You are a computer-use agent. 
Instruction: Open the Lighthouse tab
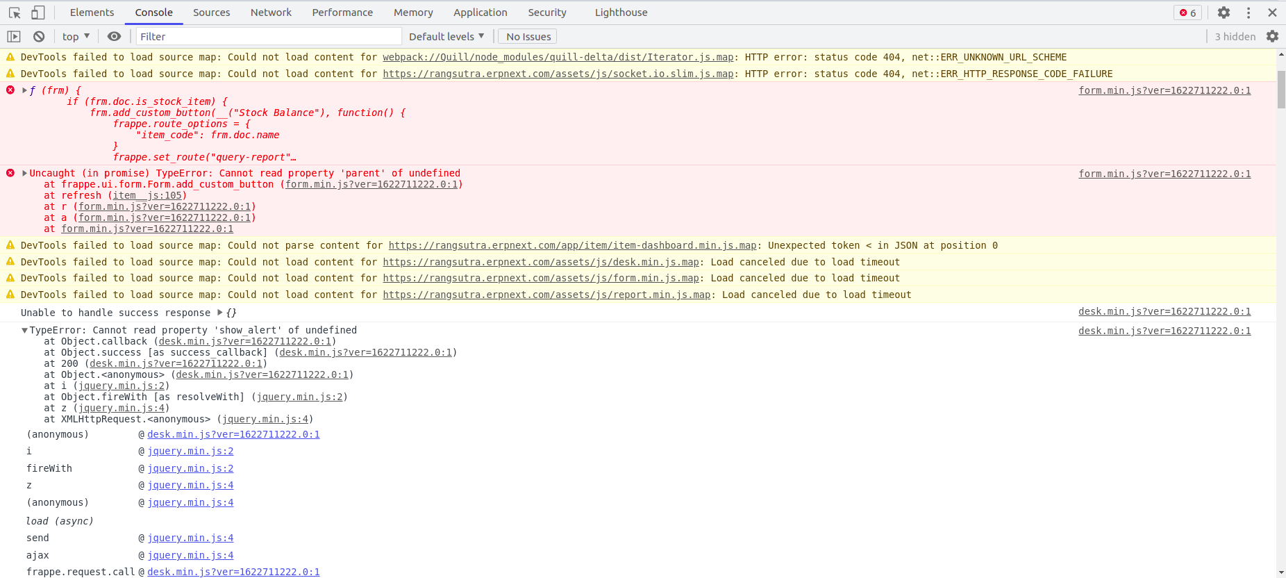coord(621,13)
